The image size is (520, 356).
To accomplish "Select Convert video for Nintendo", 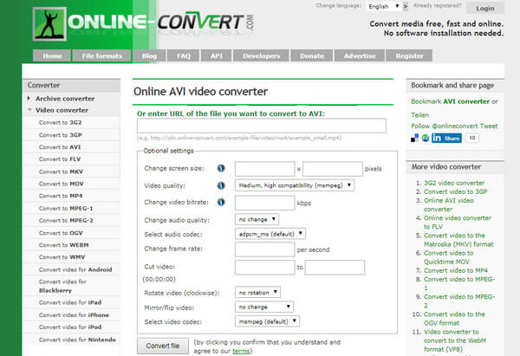I will click(77, 340).
